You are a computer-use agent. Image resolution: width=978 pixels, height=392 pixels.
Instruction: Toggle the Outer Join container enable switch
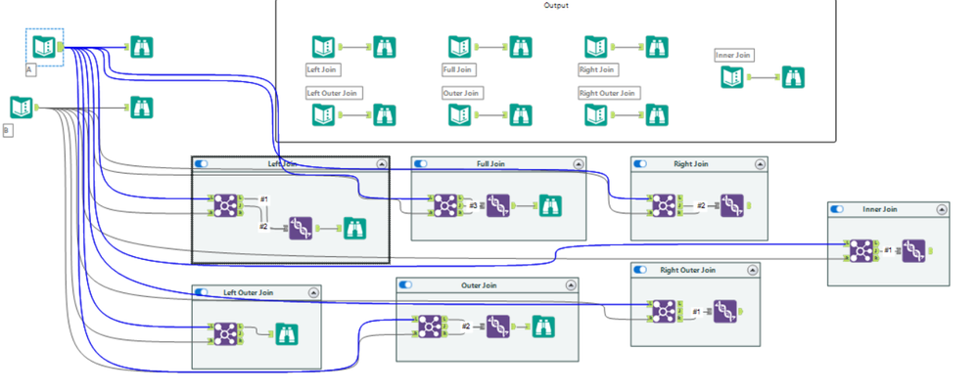pos(405,284)
